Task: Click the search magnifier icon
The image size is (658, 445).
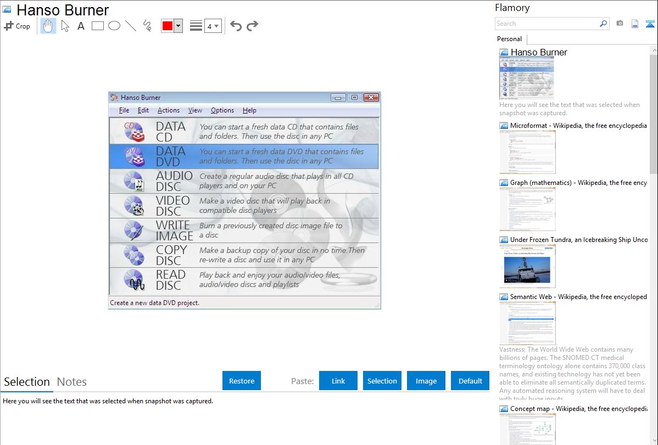Action: click(604, 24)
